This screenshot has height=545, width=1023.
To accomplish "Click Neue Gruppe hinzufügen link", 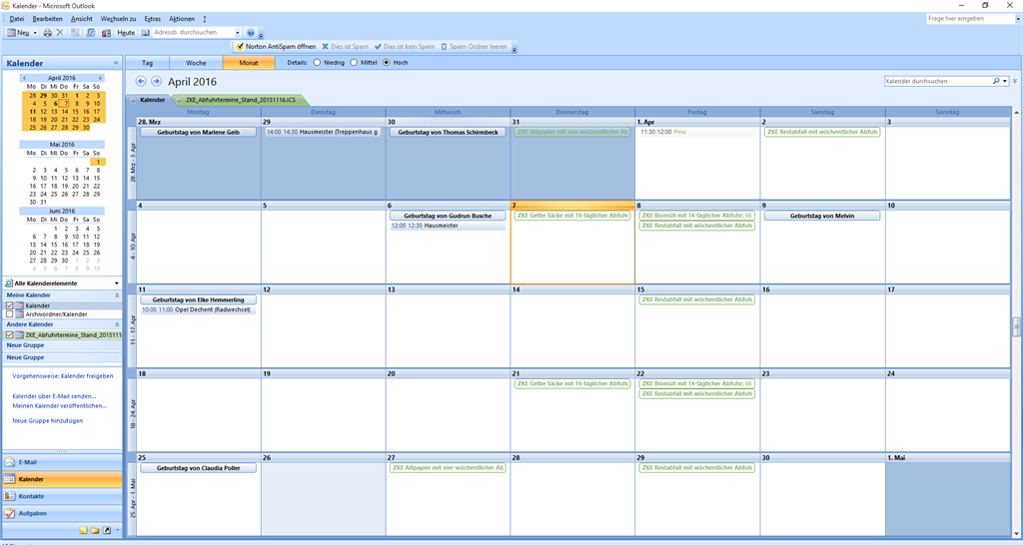I will click(x=48, y=421).
